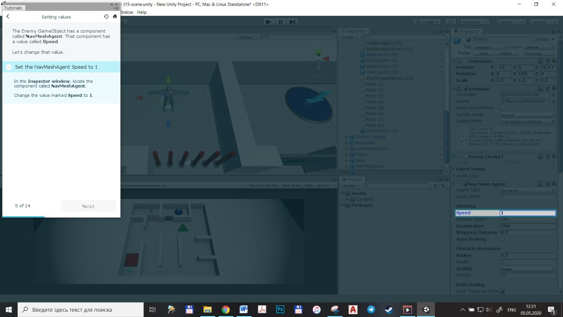Open the prefab Overrides dropdown

539,54
